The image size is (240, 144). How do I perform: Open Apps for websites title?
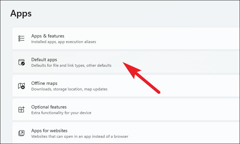[x=49, y=131]
